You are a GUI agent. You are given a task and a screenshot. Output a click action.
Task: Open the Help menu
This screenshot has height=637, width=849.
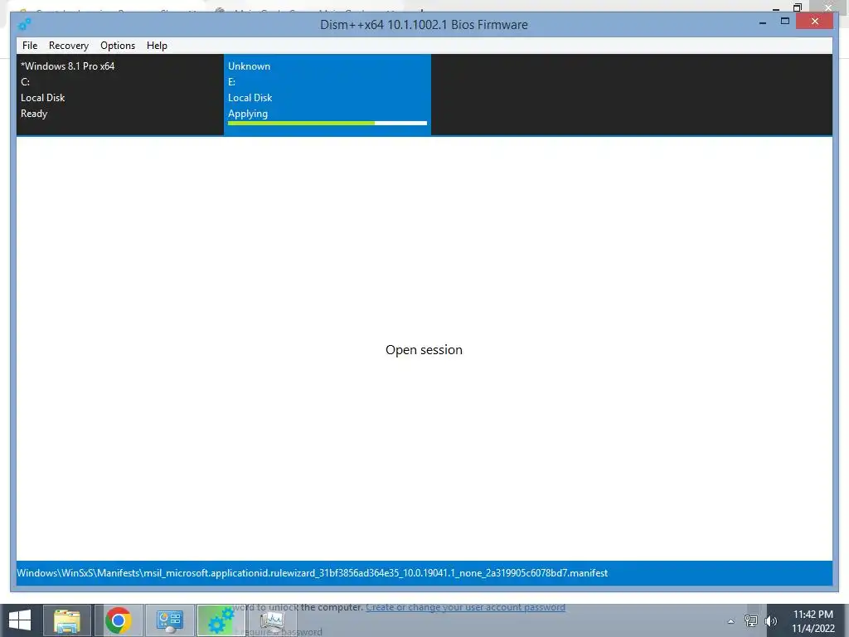[x=157, y=46]
